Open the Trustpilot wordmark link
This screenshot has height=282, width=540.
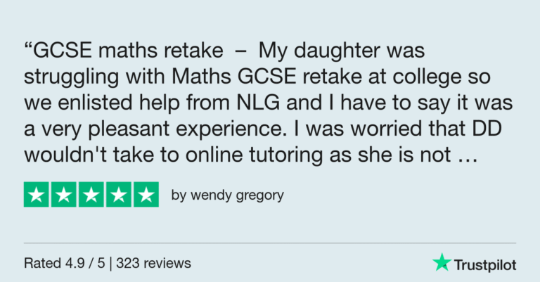coord(485,265)
